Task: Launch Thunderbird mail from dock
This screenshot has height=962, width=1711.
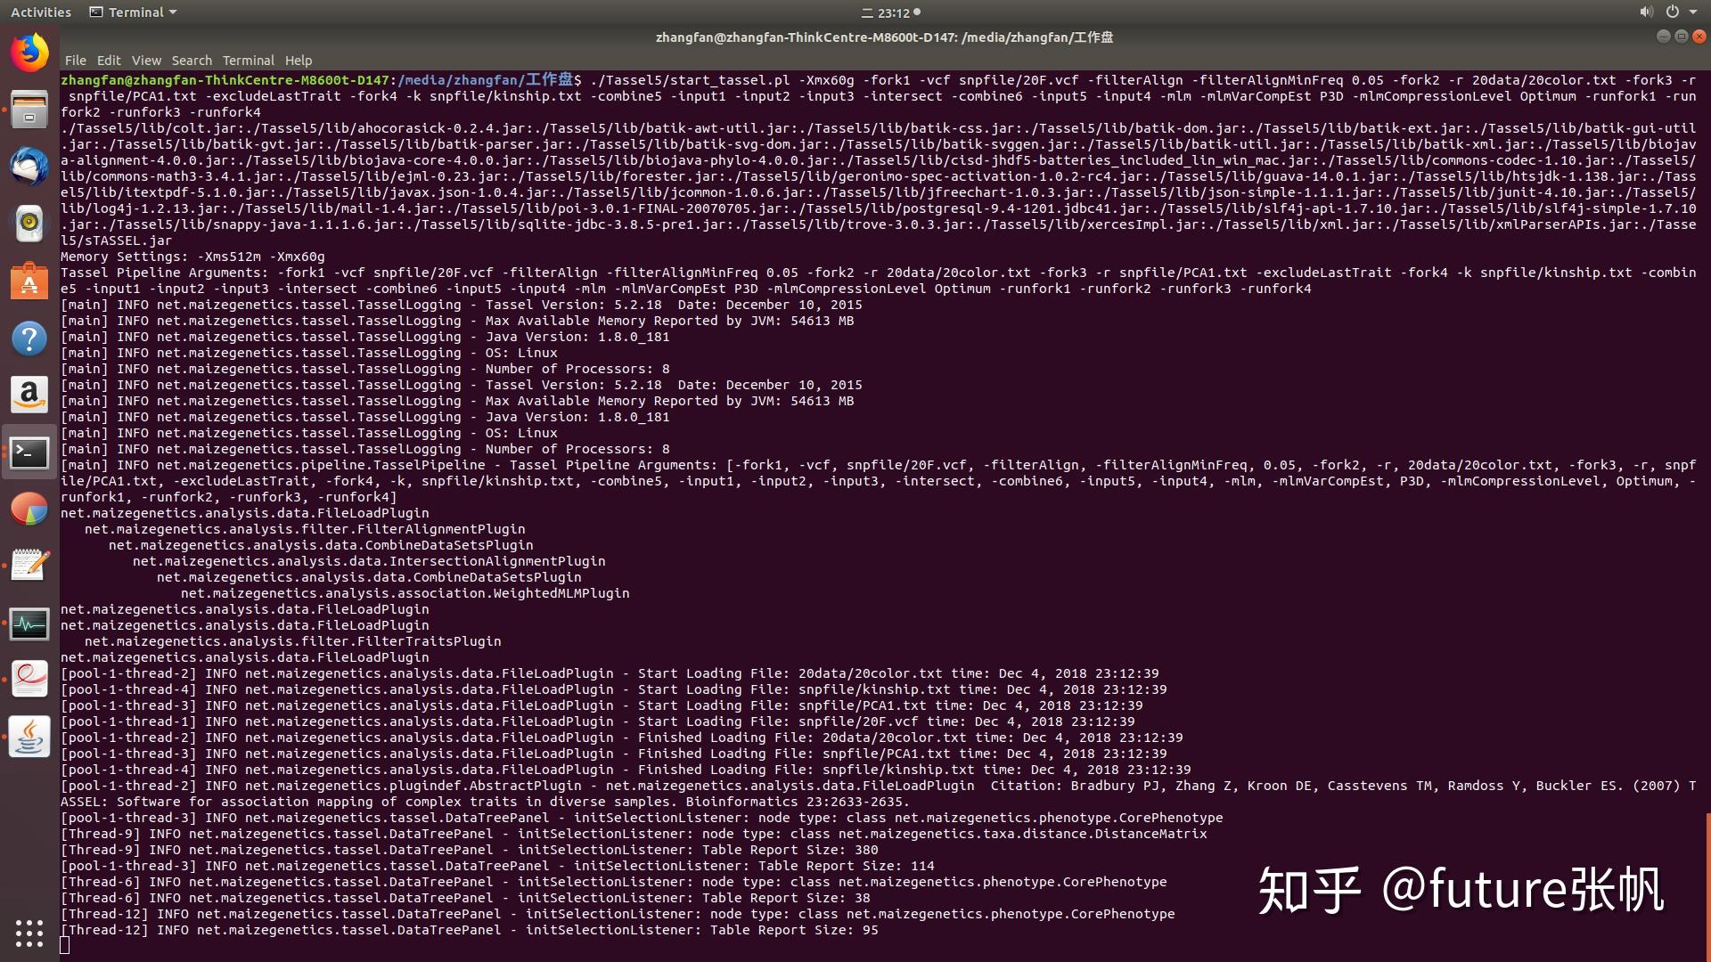Action: point(29,167)
